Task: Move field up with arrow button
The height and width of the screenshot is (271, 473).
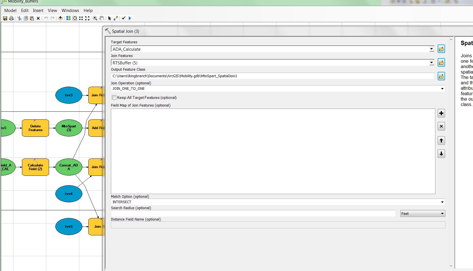Action: (x=441, y=140)
